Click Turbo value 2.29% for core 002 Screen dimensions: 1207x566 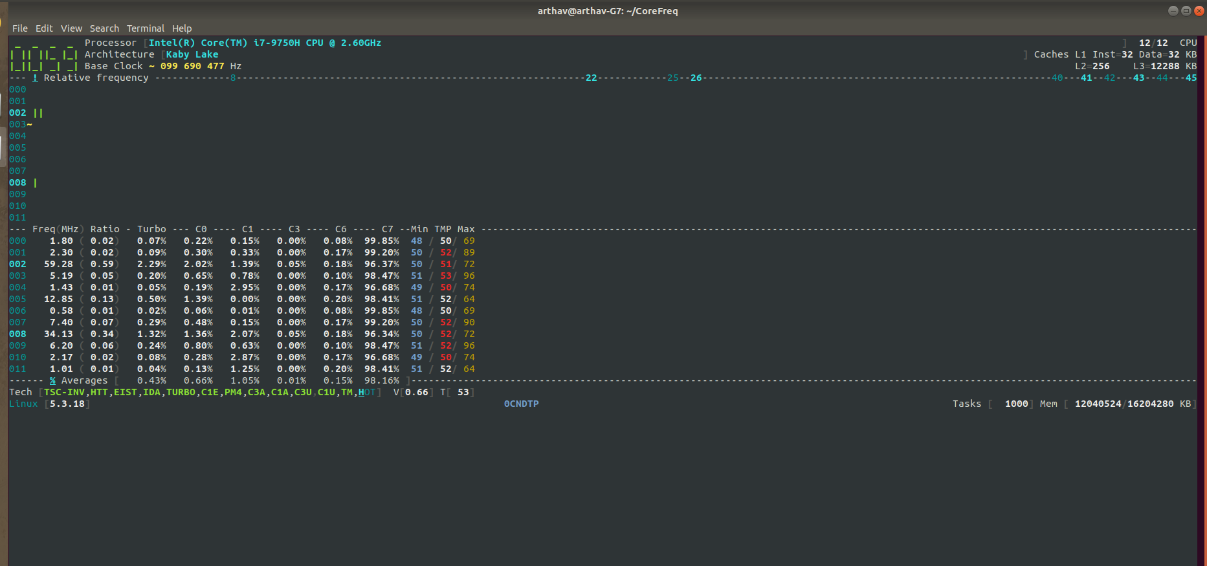(x=151, y=264)
